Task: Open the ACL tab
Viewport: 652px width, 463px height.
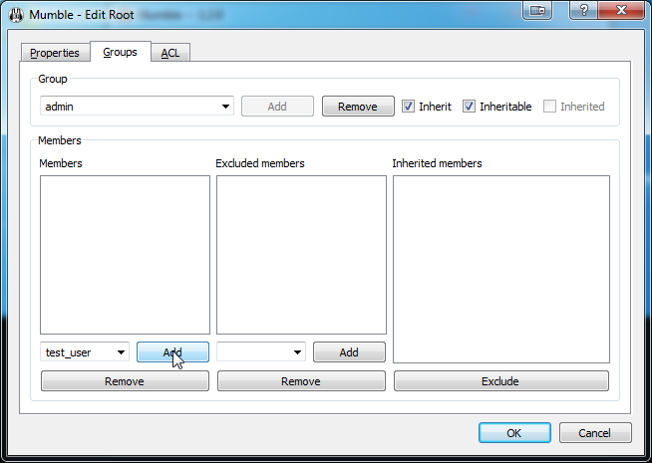Action: pos(170,53)
